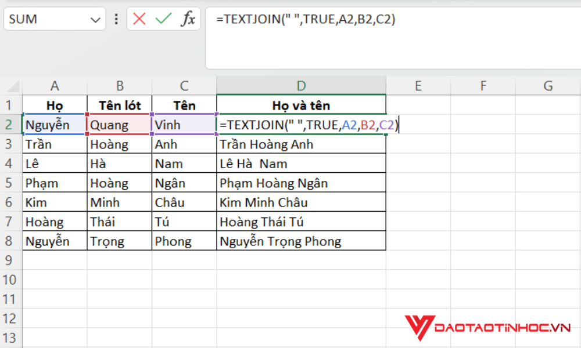Select the Họ và tên header cell
The height and width of the screenshot is (348, 581).
tap(301, 105)
